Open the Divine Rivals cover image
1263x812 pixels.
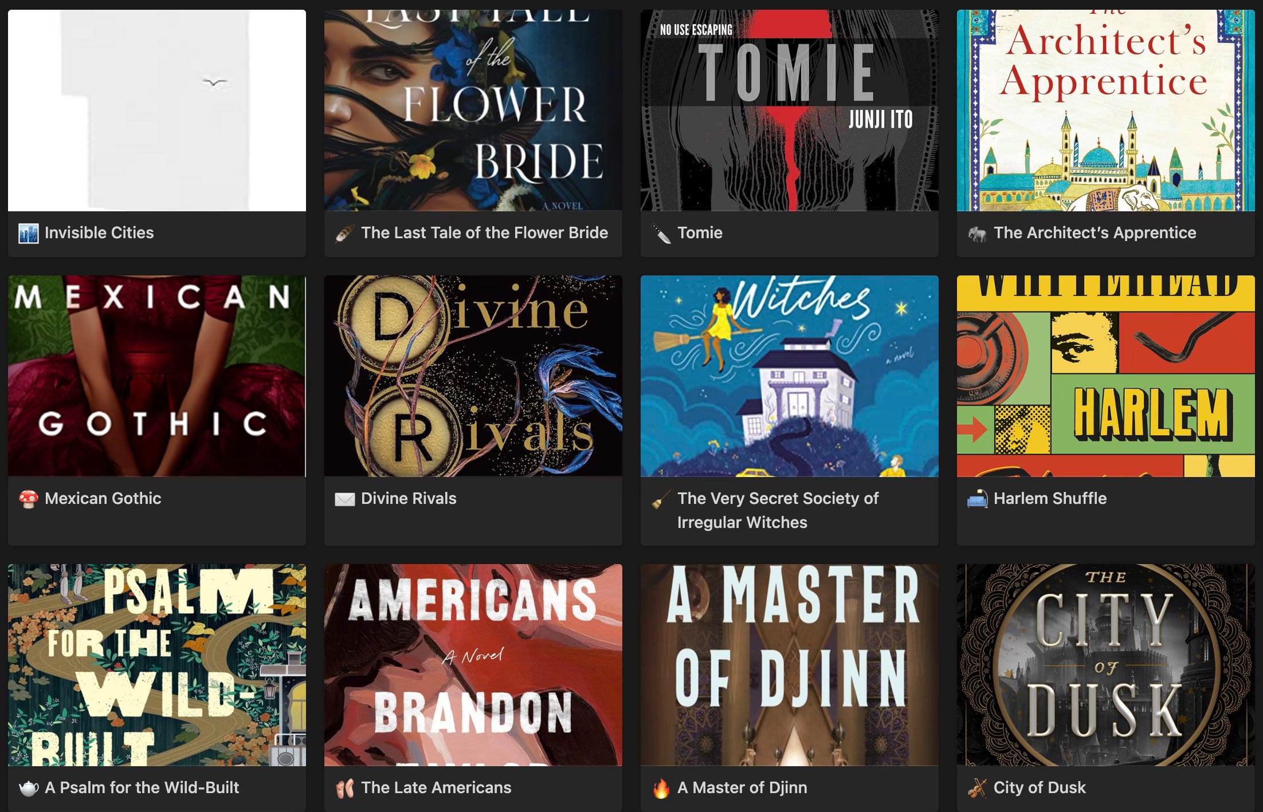(473, 376)
